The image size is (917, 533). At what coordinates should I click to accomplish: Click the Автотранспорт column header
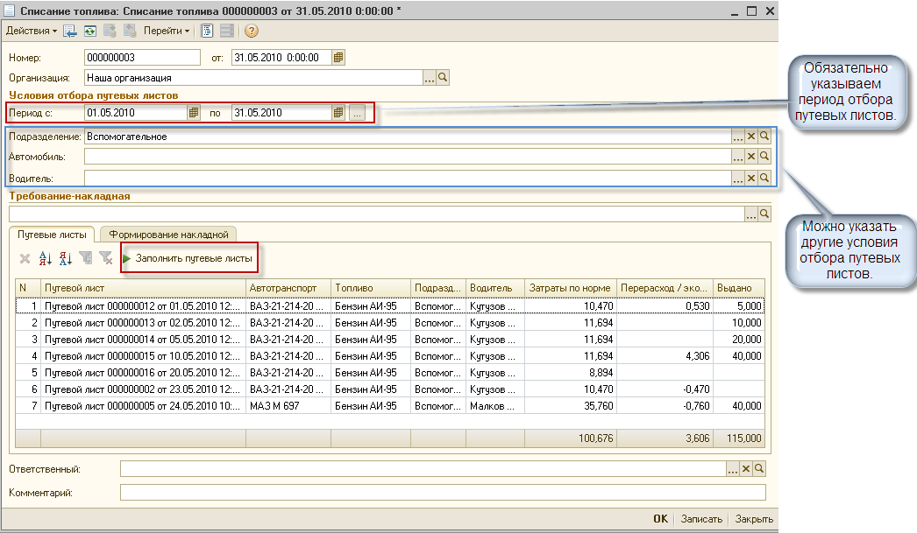[x=288, y=288]
